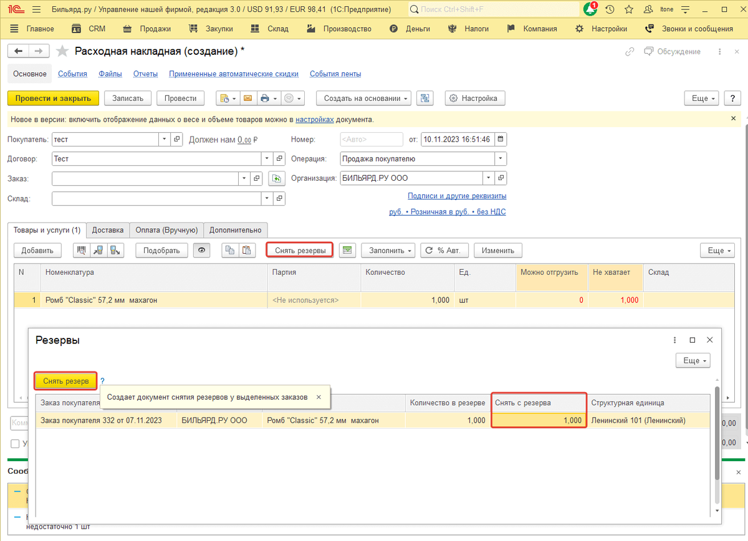Expand the Создать на основании dropdown
The width and height of the screenshot is (748, 541).
tap(363, 98)
